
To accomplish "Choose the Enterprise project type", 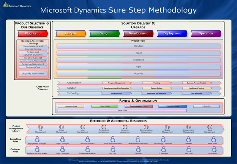I will point(139,60).
